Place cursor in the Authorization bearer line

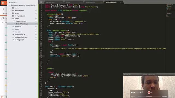point(110,49)
